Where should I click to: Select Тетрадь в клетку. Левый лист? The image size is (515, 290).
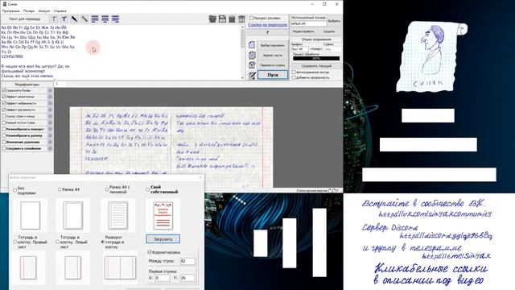[x=57, y=242]
